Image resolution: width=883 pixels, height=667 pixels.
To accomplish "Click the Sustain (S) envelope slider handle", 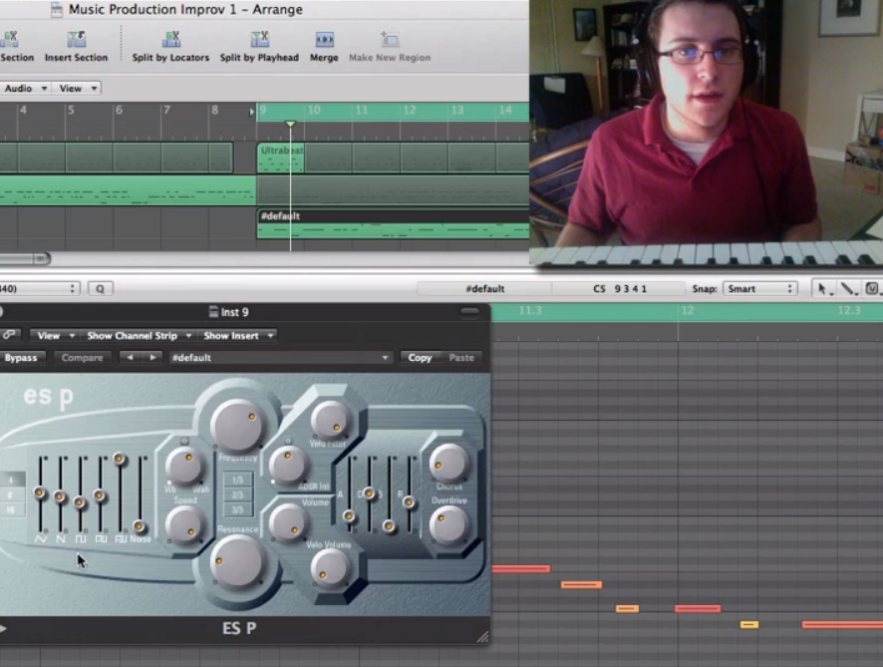I will pyautogui.click(x=389, y=525).
